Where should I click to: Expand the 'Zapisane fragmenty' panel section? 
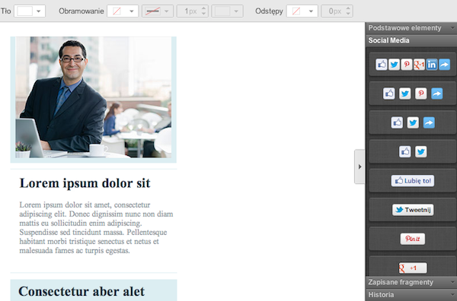(x=411, y=282)
